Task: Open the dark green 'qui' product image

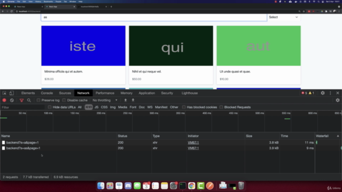Action: click(171, 46)
